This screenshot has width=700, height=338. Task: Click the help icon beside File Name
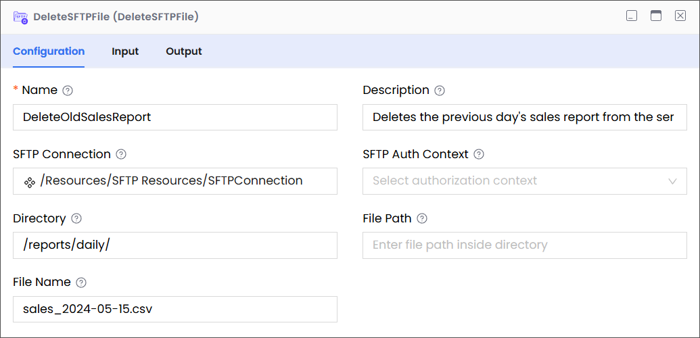tap(81, 283)
